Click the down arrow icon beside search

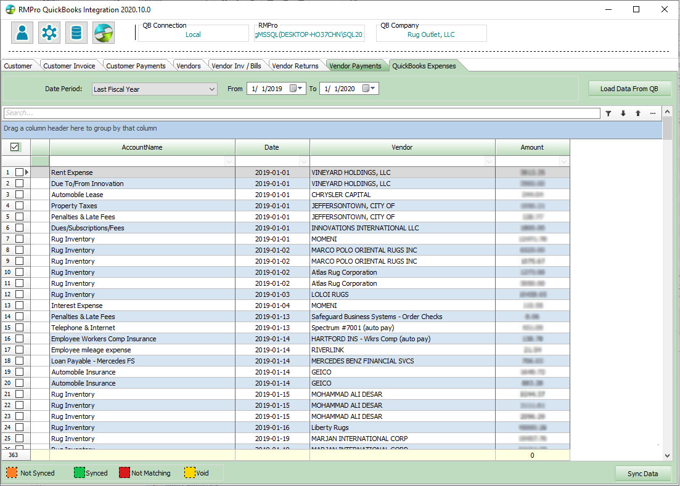tap(623, 113)
